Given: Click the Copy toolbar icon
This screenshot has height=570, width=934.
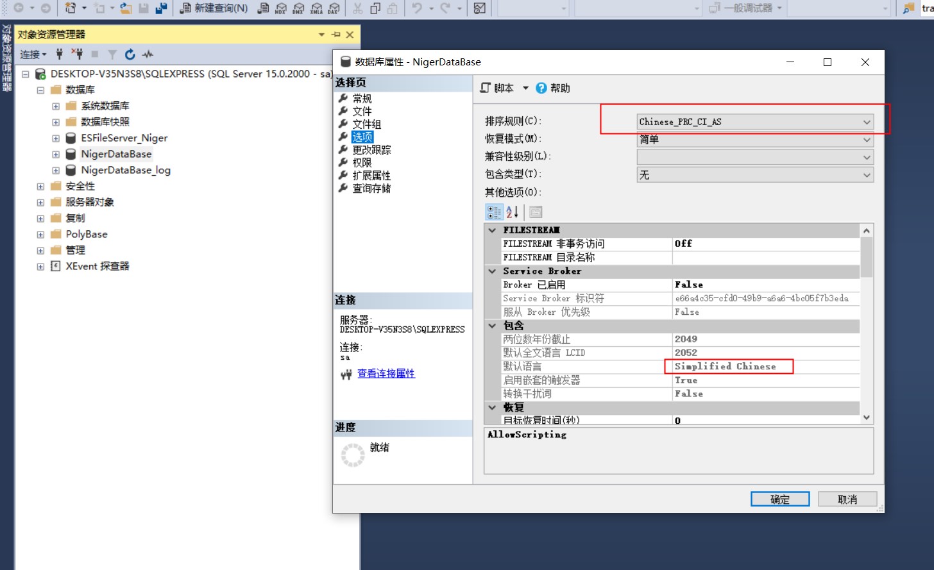Looking at the screenshot, I should pyautogui.click(x=375, y=8).
